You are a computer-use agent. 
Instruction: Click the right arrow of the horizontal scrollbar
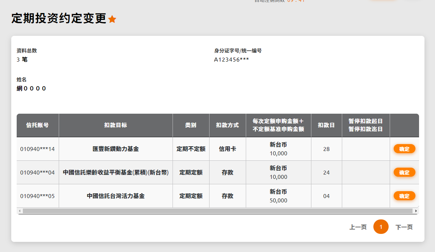[x=416, y=211]
